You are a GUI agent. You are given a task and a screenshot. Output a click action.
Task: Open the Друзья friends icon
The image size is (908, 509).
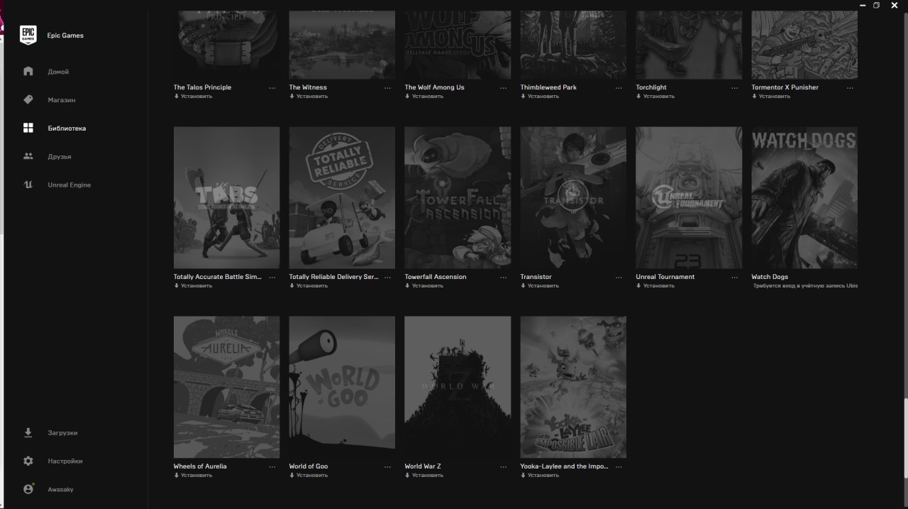[28, 156]
